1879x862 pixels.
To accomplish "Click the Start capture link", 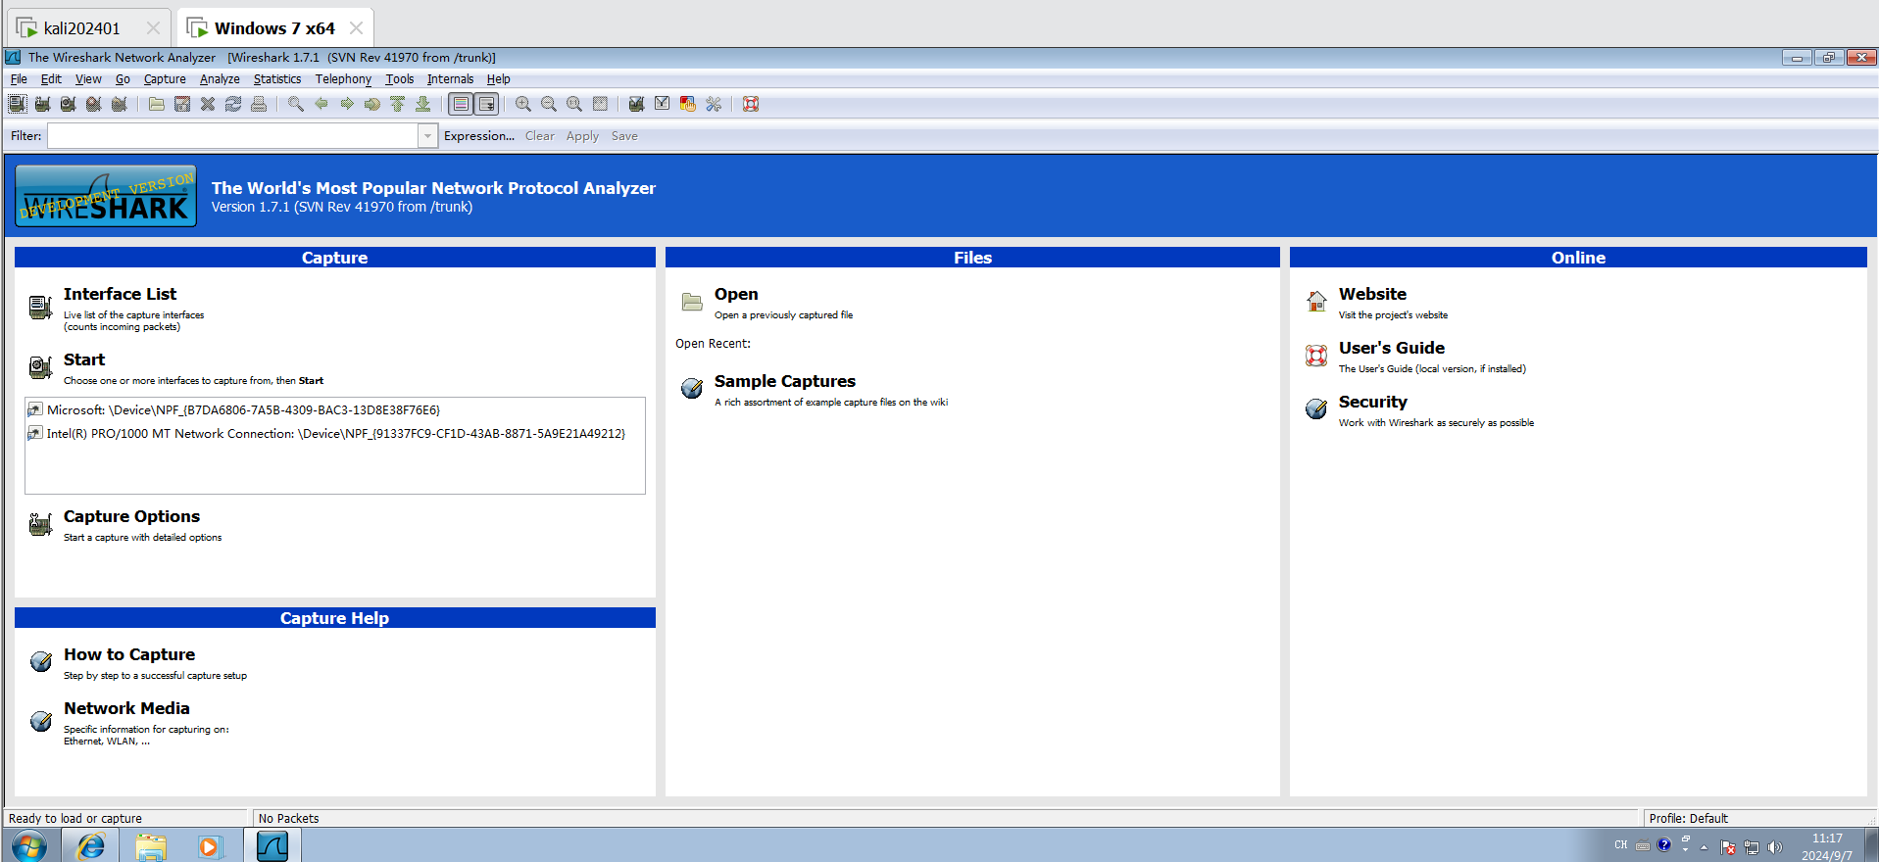I will pos(84,359).
